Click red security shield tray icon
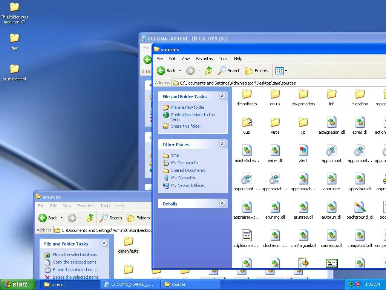The width and height of the screenshot is (386, 290). 358,285
